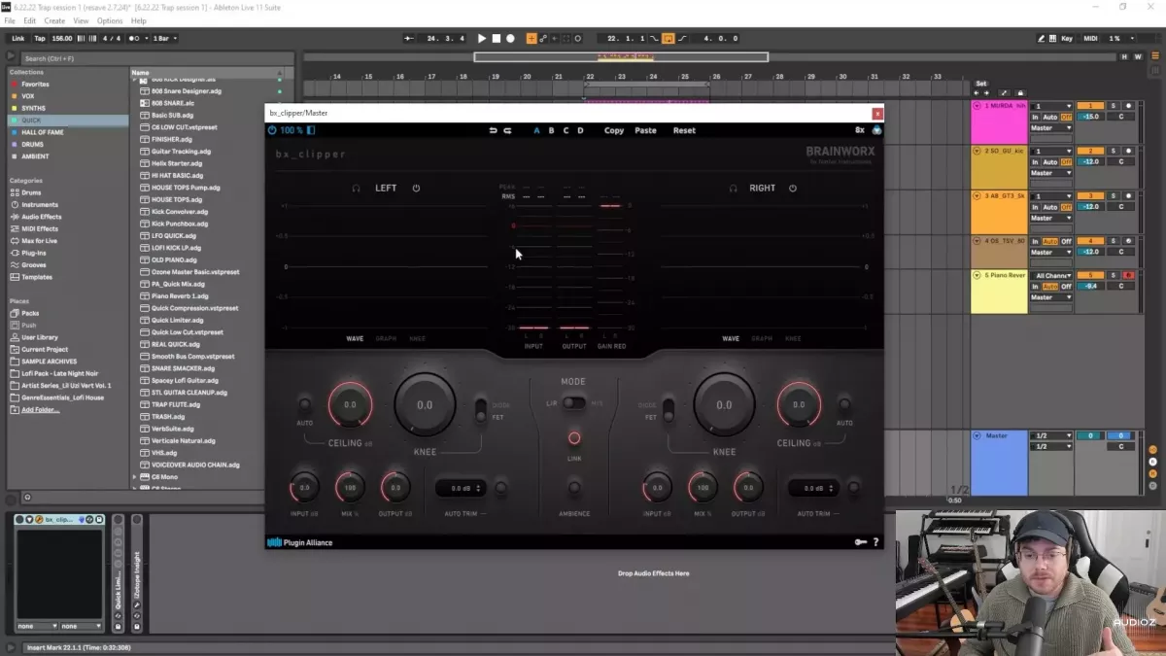Open Packs in browser Places
Screen dimensions: 1166x656
pyautogui.click(x=30, y=314)
